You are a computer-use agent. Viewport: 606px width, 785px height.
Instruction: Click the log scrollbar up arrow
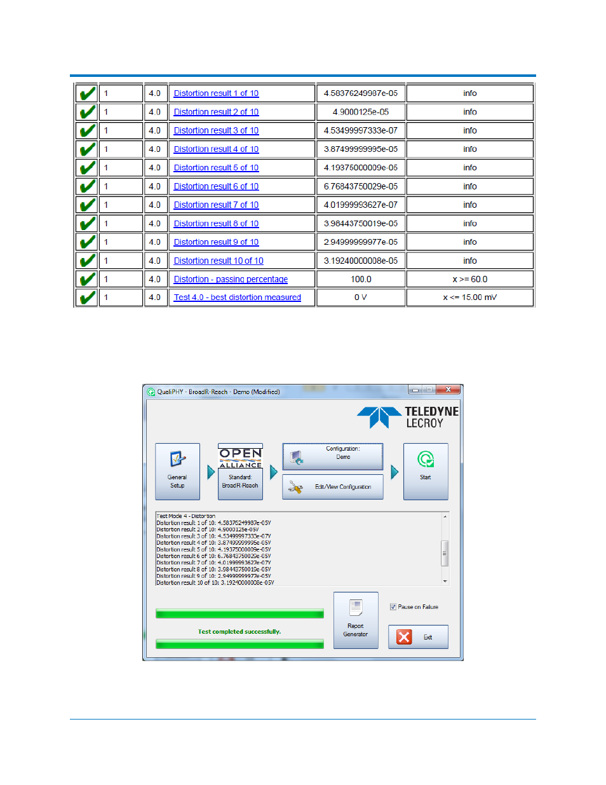coord(445,517)
